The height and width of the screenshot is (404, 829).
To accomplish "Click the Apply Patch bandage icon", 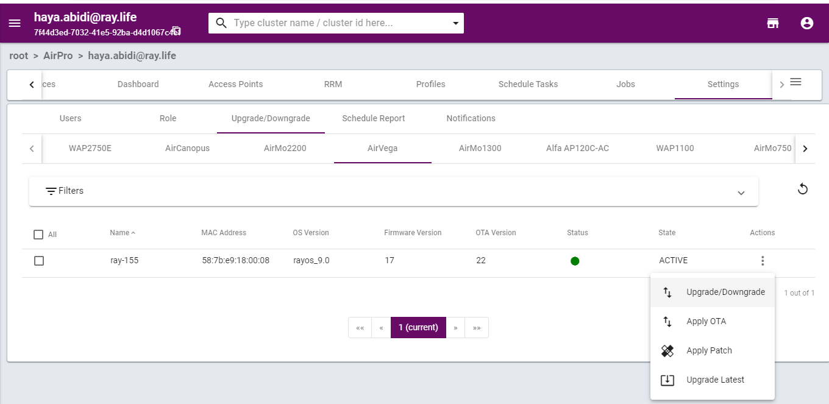I will click(667, 351).
